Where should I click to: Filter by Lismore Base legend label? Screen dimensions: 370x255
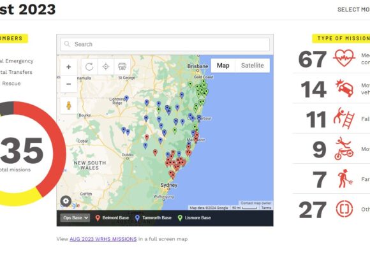[198, 218]
